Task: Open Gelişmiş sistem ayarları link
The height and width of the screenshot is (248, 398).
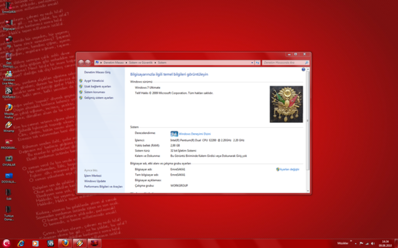Action: [99, 98]
